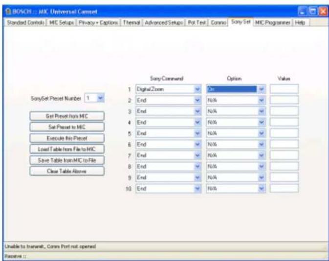Click the 'SonySet Preset Number' label
The width and height of the screenshot is (329, 261).
point(56,98)
